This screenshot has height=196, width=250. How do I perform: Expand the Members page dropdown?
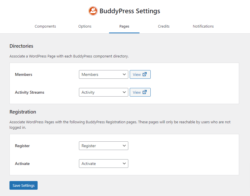[x=104, y=74]
